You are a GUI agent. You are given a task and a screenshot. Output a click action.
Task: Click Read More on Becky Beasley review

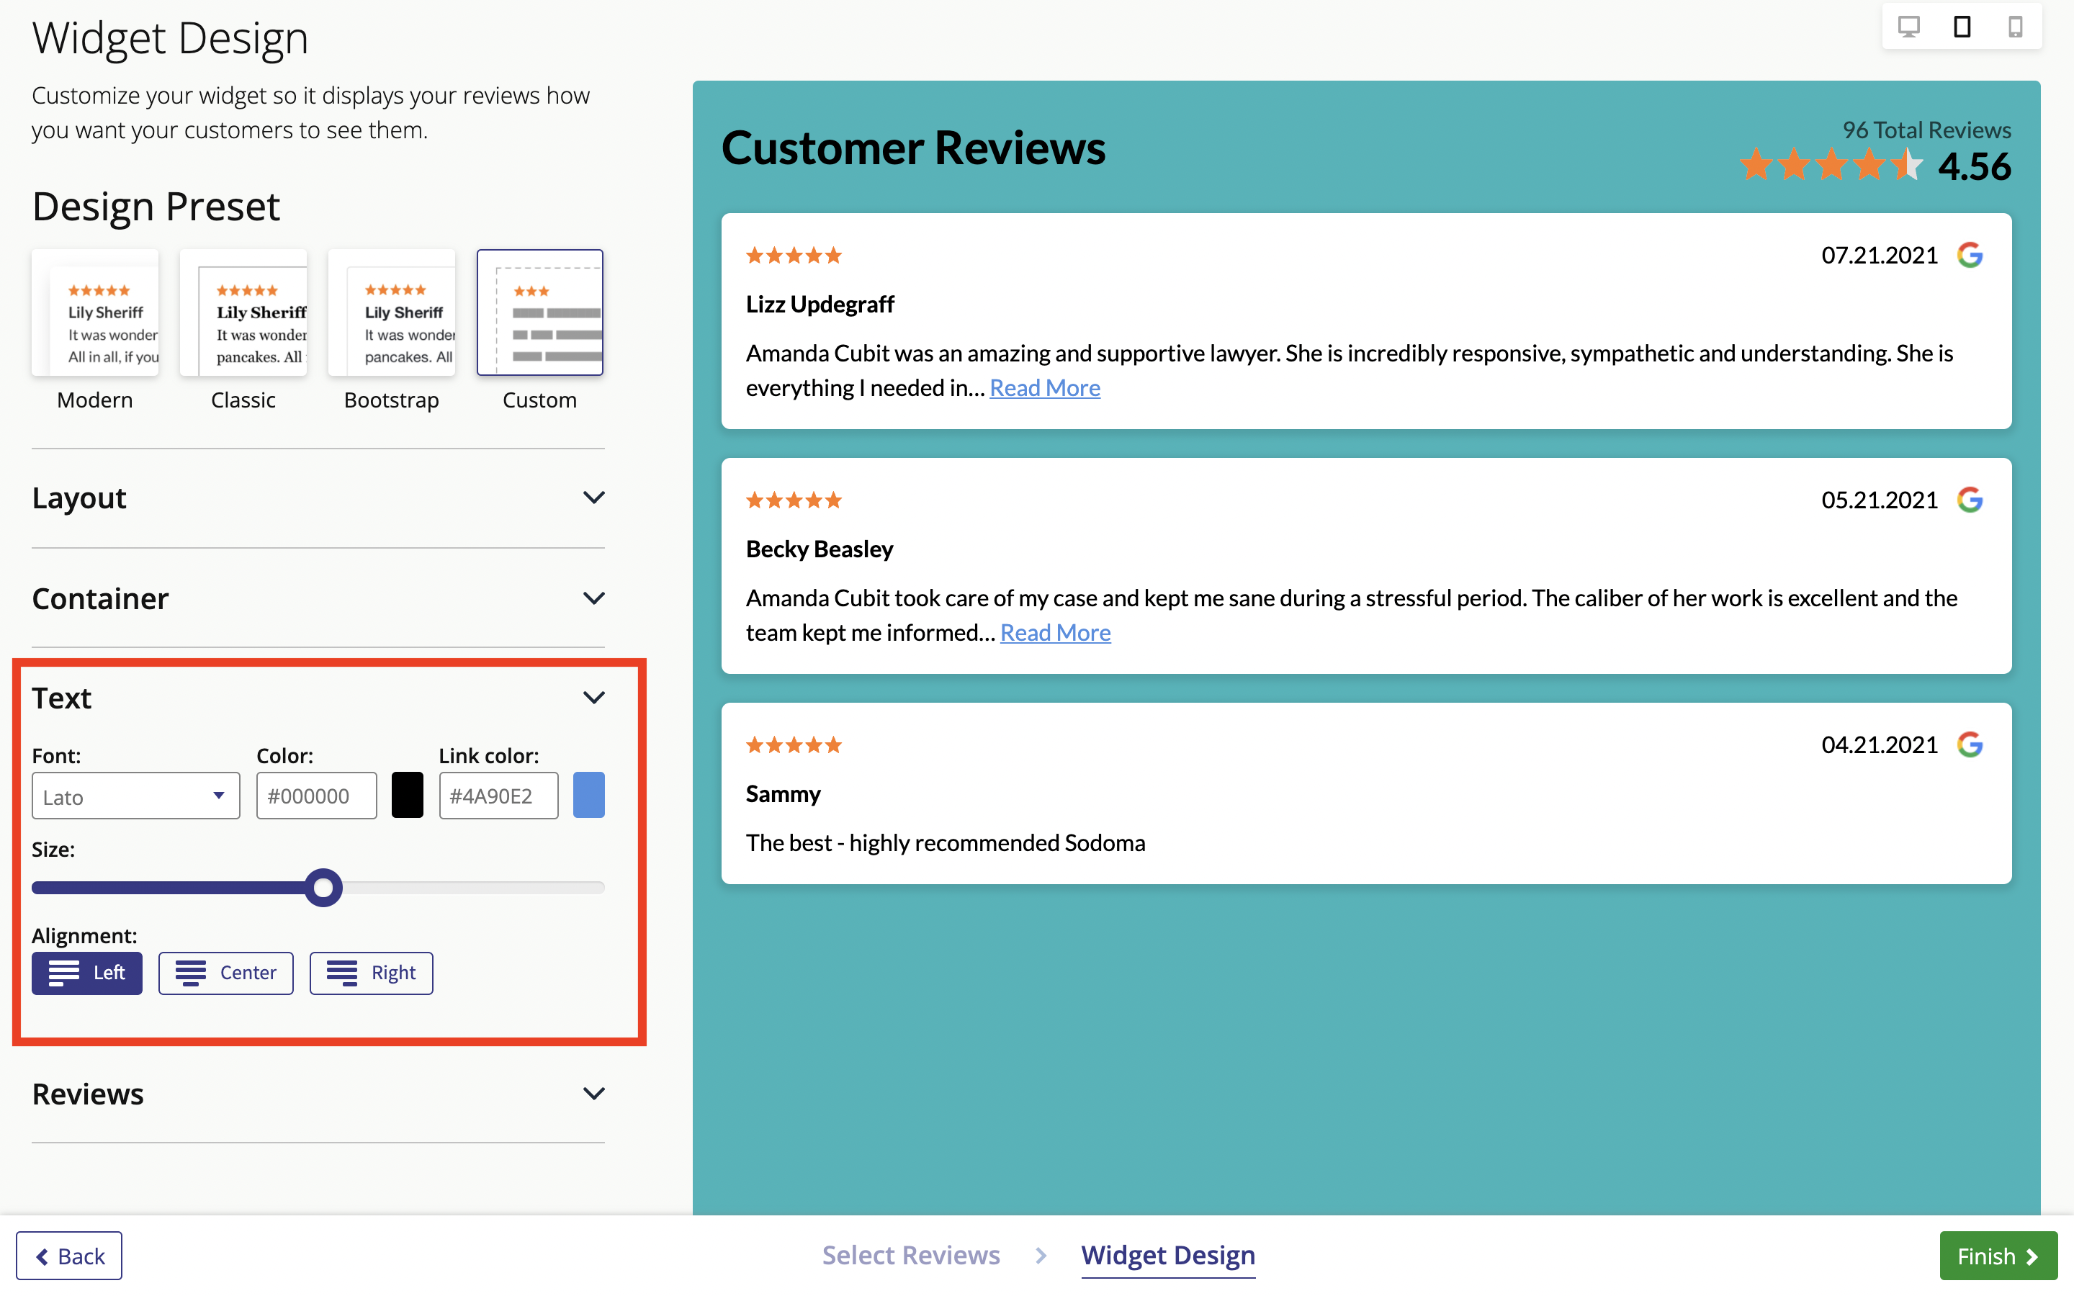pos(1055,634)
